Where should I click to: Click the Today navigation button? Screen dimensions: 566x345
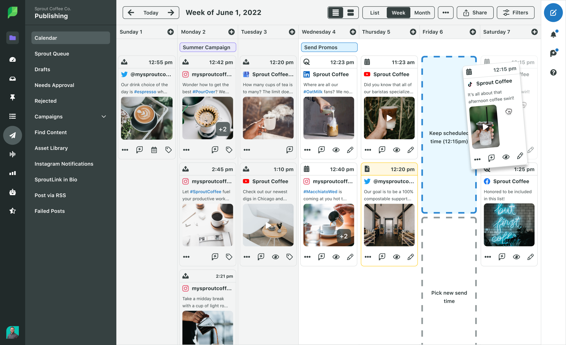(150, 12)
